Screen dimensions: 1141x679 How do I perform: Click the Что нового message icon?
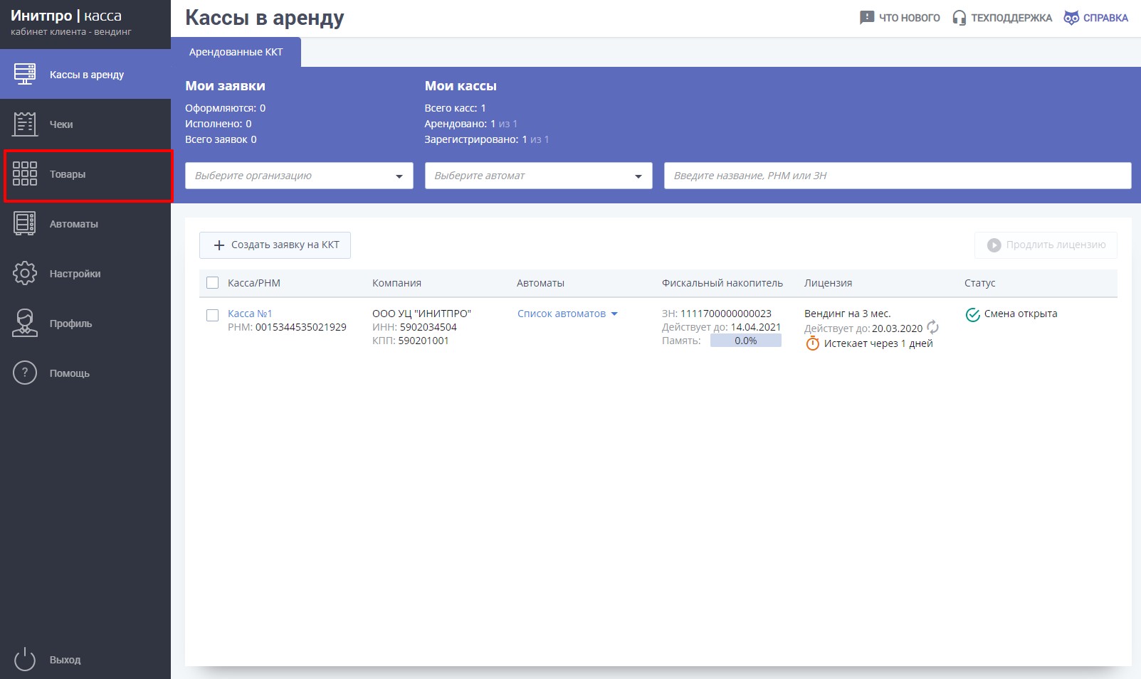pos(867,18)
